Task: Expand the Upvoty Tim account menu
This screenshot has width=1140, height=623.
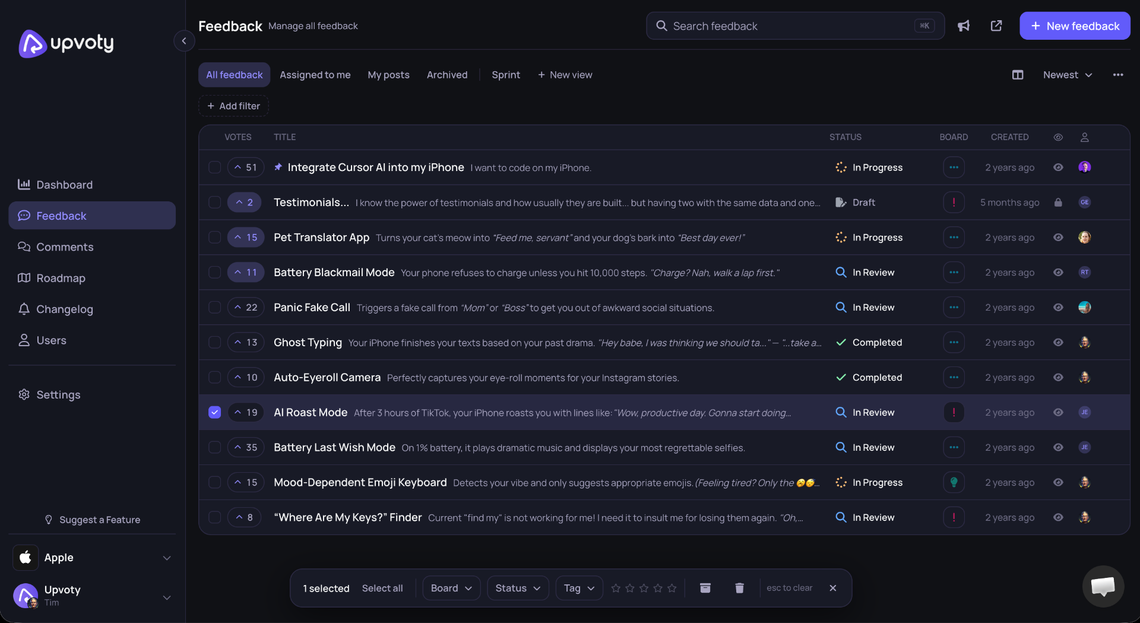Action: [x=167, y=597]
